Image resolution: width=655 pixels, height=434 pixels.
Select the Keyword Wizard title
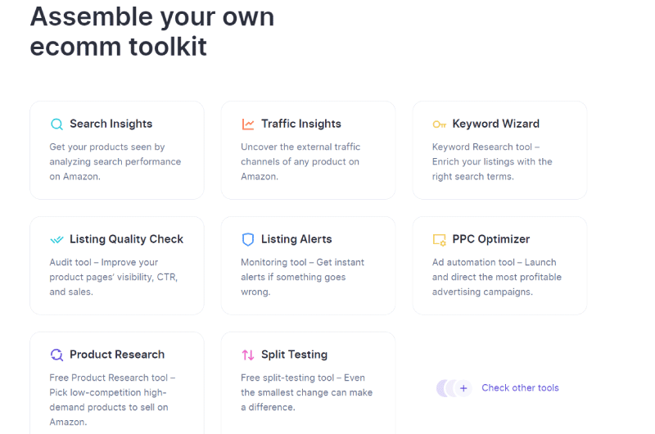496,124
